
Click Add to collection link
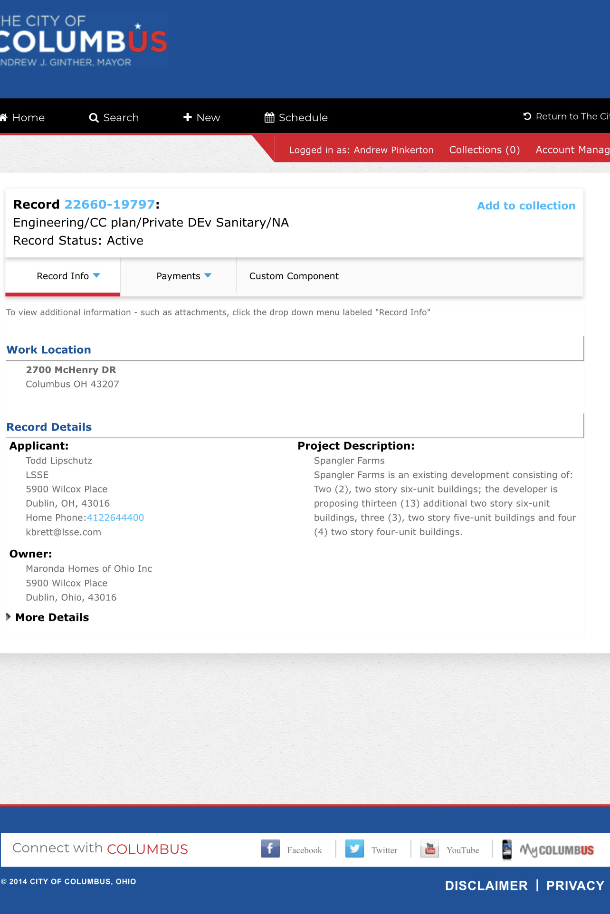click(x=526, y=206)
